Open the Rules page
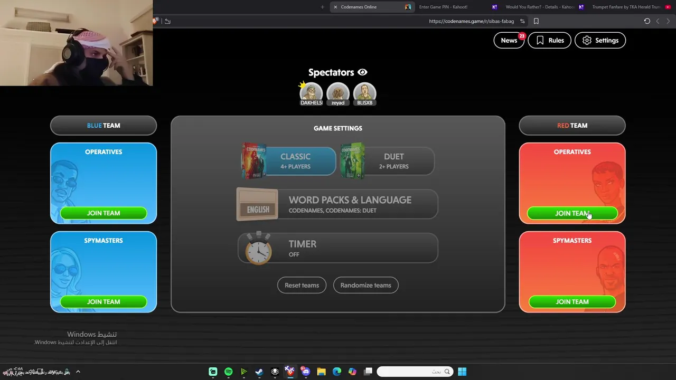Viewport: 676px width, 380px height. 549,40
